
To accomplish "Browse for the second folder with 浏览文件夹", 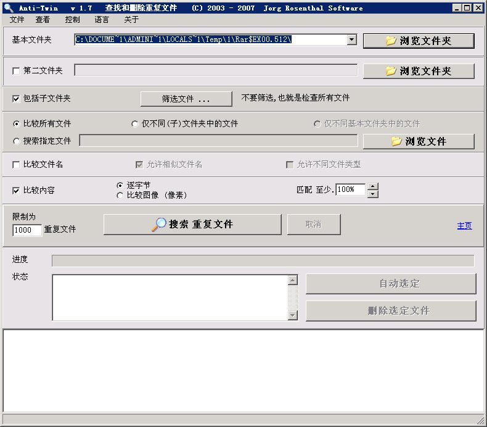I will [x=419, y=71].
